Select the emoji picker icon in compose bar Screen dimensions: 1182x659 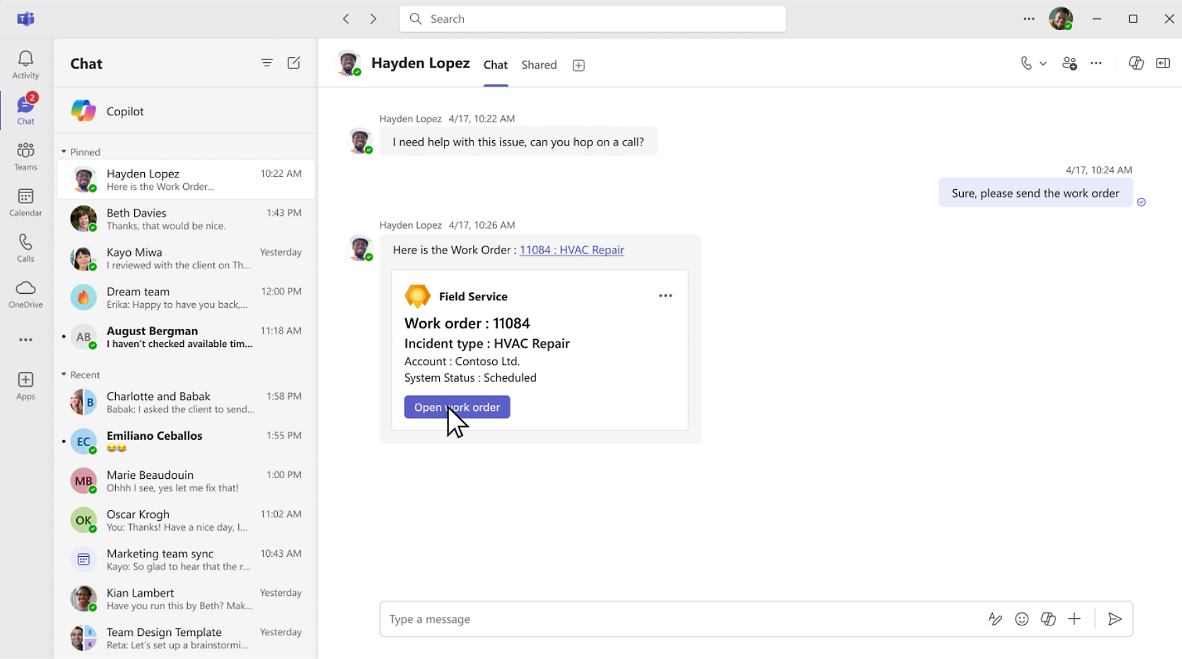pyautogui.click(x=1021, y=619)
